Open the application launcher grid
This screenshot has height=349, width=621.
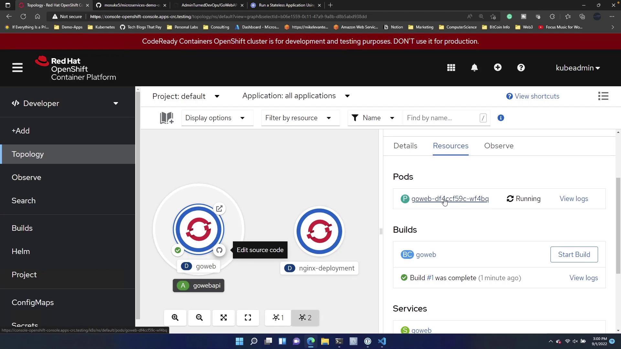pos(451,68)
